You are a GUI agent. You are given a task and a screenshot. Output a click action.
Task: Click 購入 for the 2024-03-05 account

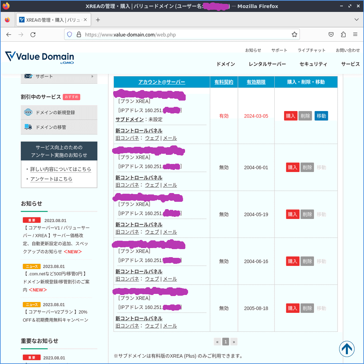(291, 116)
